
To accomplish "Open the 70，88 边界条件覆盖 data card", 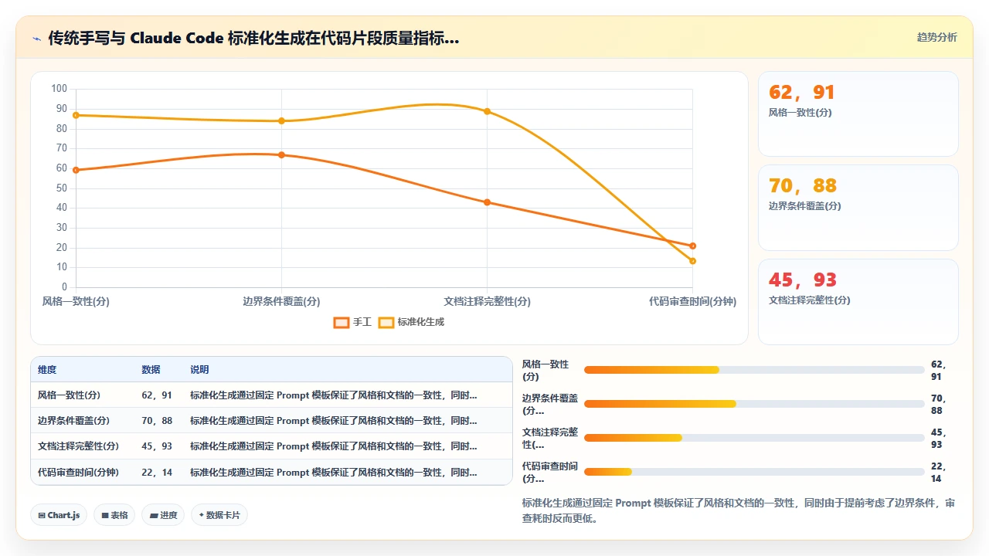I will coord(858,208).
